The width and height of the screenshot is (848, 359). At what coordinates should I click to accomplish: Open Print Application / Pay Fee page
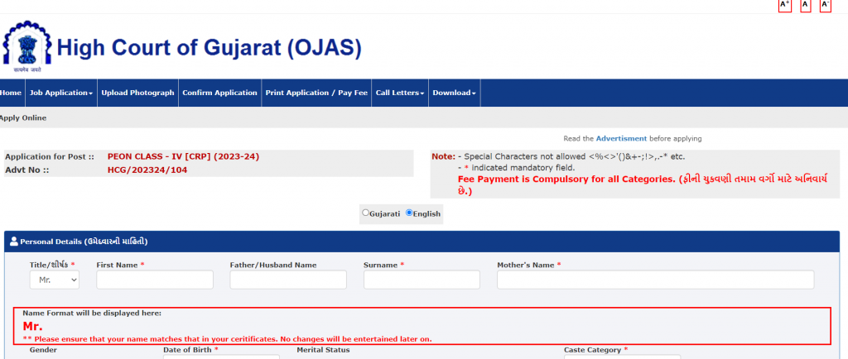[316, 93]
